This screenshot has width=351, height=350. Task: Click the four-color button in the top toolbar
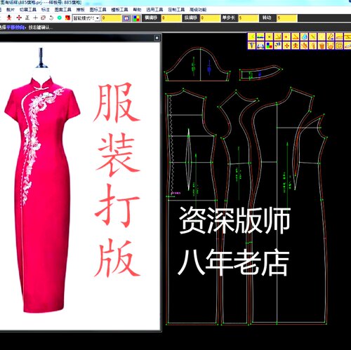point(136,18)
